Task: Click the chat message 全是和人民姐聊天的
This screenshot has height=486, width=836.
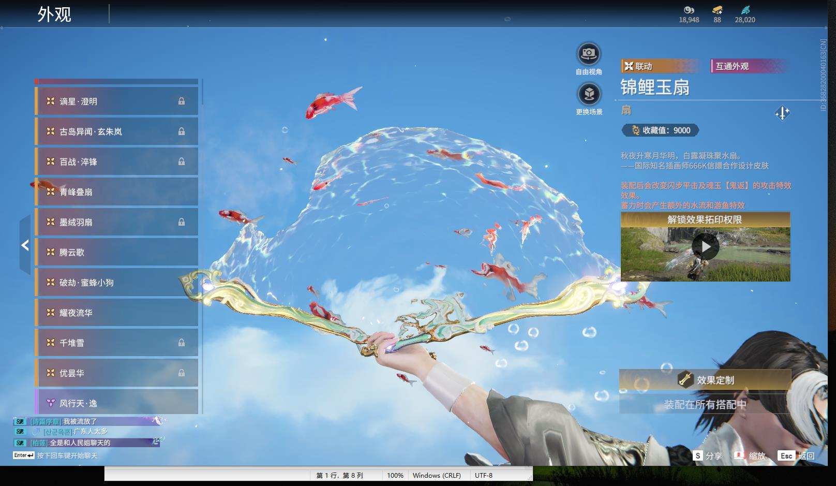Action: 80,443
